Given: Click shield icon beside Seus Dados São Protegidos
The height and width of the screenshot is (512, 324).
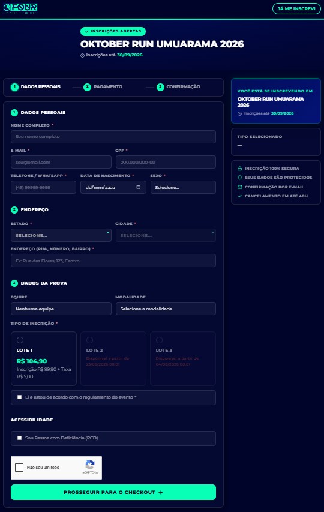Looking at the screenshot, I should pyautogui.click(x=240, y=177).
